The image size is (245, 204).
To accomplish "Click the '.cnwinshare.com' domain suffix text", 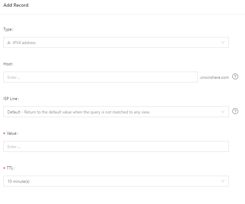I will point(214,77).
